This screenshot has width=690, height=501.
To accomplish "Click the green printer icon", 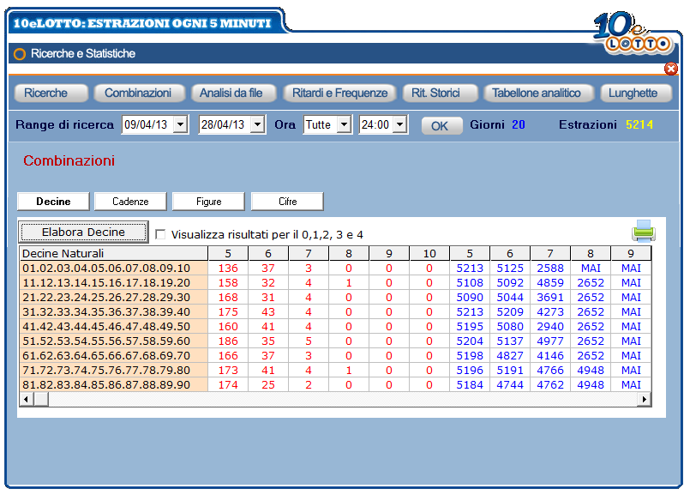I will (x=644, y=231).
